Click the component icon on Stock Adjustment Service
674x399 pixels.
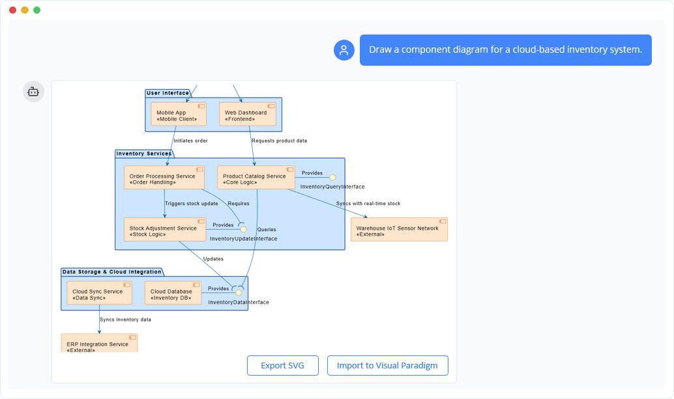(201, 221)
